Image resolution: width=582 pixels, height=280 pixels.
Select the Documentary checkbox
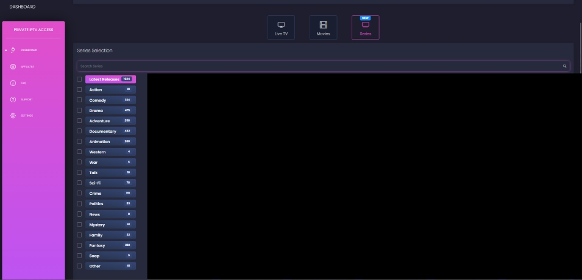[79, 131]
